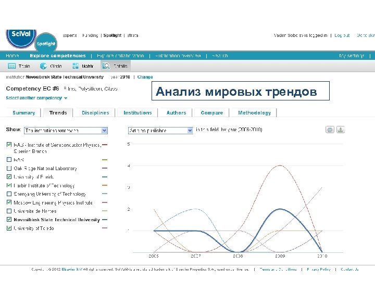Open Search in navigation bar

point(220,56)
